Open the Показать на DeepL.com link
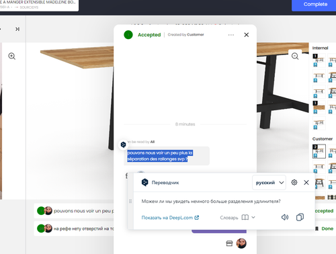Image resolution: width=336 pixels, height=254 pixels. (x=170, y=218)
